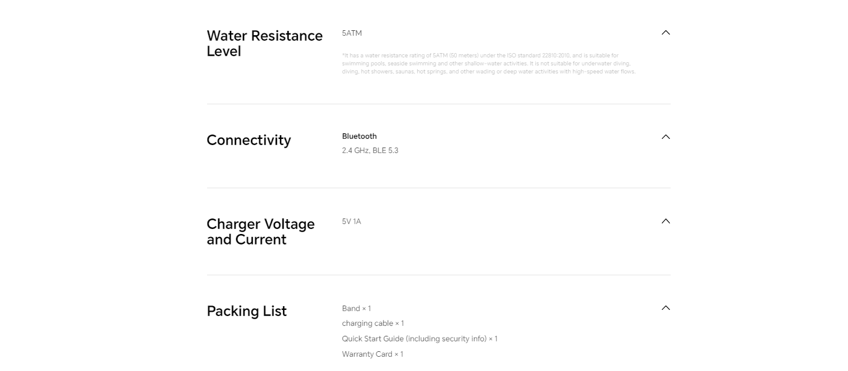Click the Charger Voltage and Current heading
Viewport: 848px width, 371px height.
point(260,231)
